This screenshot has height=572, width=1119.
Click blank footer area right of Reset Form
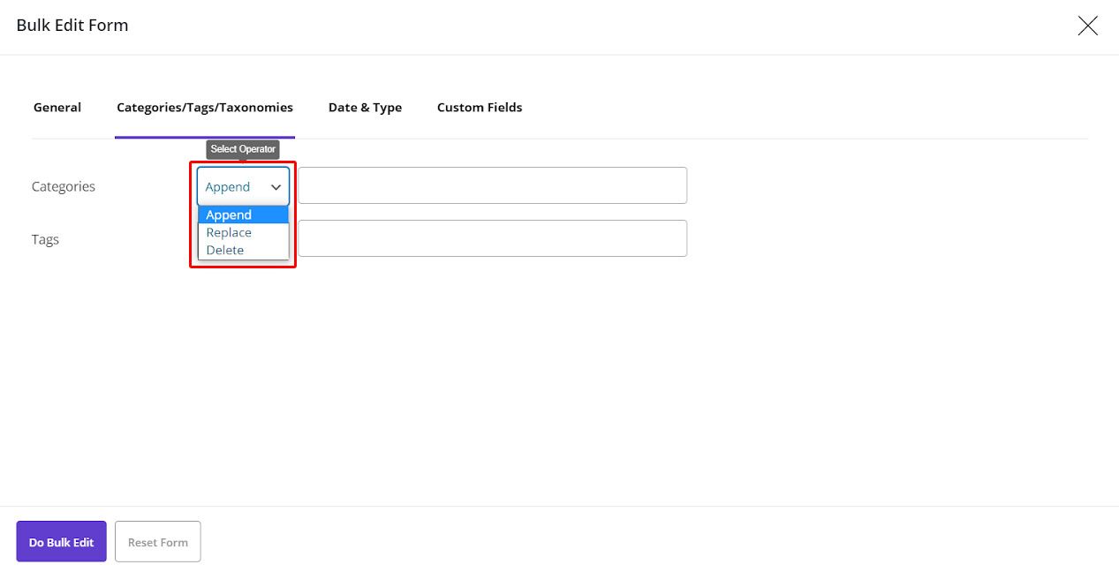point(618,540)
